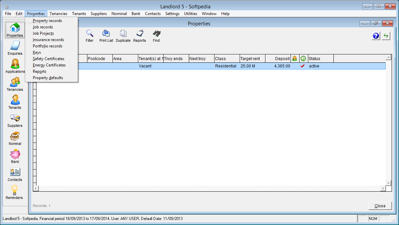Select the 'Residential' class cell
Viewport: 399px width, 225px height.
227,66
